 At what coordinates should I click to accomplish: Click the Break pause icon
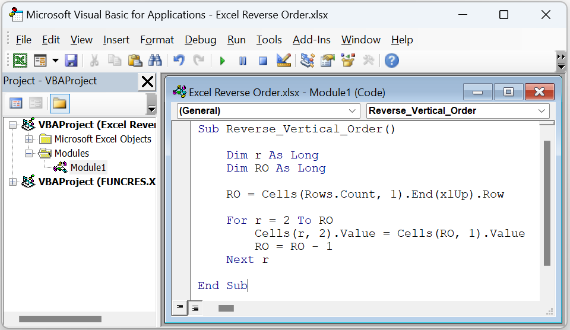(x=243, y=61)
